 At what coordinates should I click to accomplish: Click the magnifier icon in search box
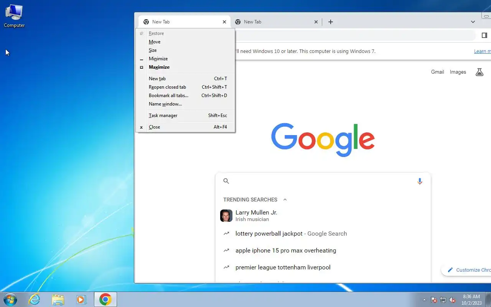pos(226,181)
